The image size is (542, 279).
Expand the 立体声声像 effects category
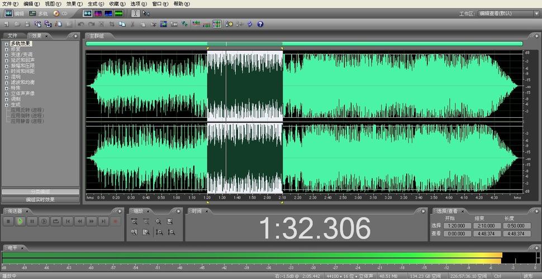click(6, 94)
